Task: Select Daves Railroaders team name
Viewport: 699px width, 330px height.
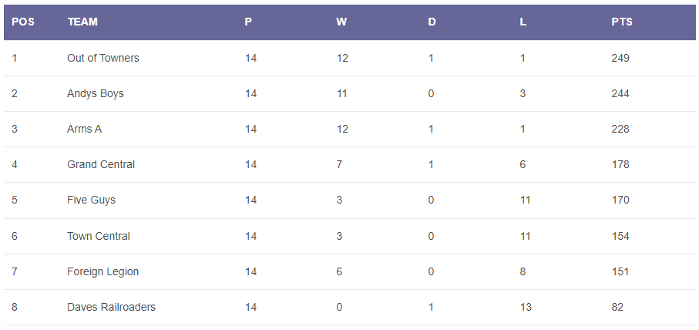Action: (x=111, y=308)
